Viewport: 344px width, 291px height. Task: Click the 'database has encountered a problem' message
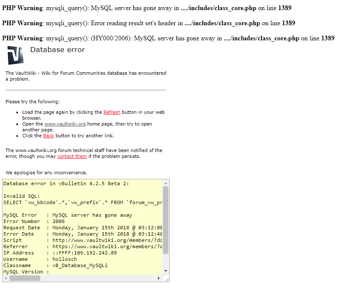tap(86, 76)
